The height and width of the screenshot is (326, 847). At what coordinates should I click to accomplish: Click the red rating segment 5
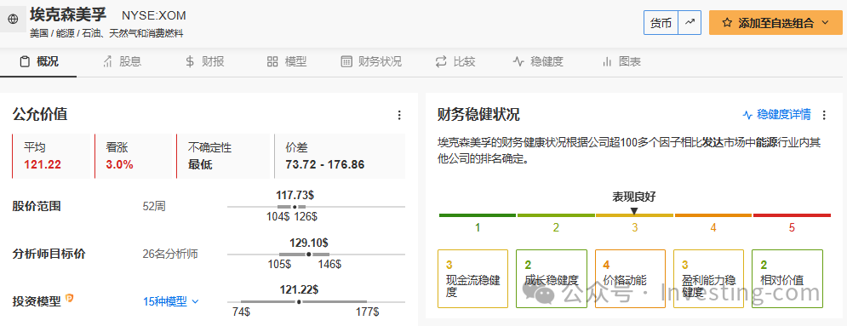[792, 215]
